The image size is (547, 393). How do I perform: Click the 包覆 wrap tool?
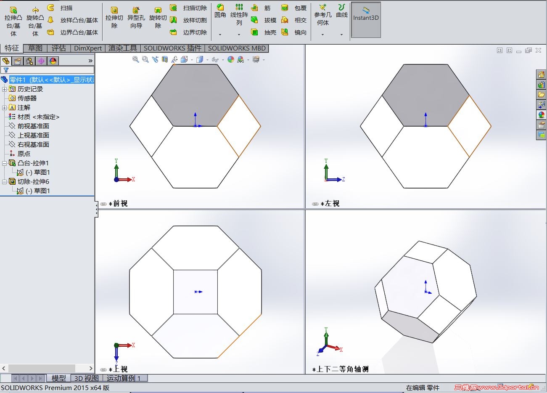tap(294, 8)
